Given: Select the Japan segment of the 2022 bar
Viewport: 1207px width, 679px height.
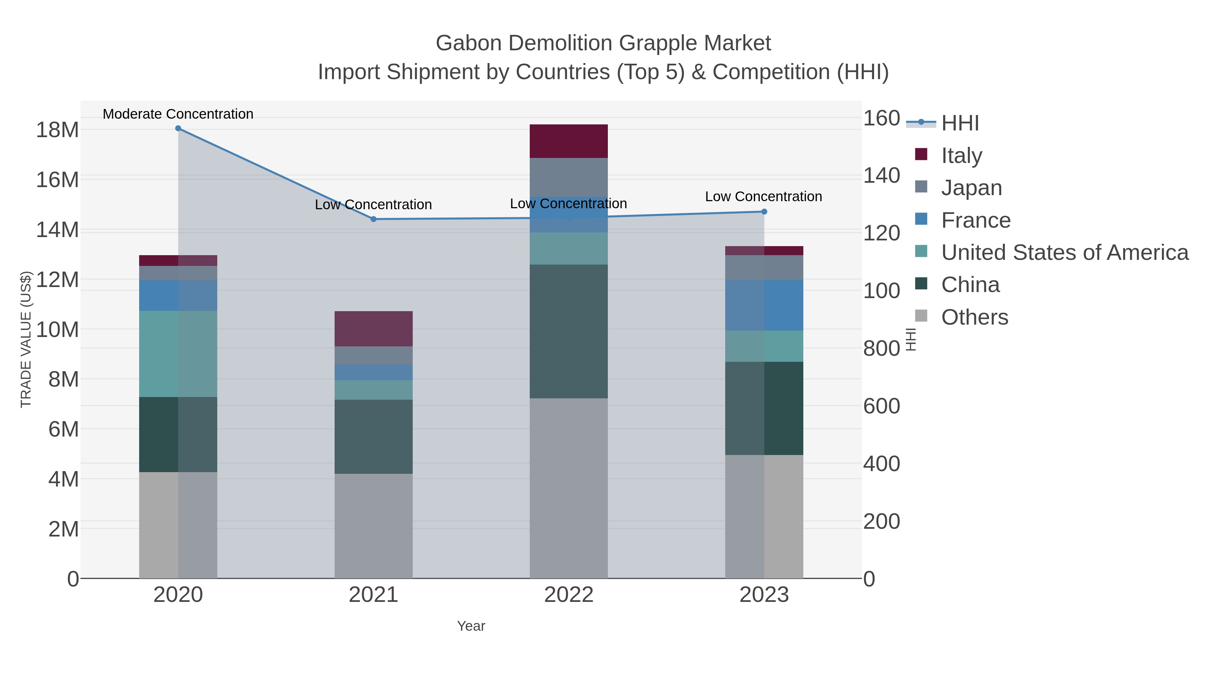Looking at the screenshot, I should click(x=569, y=177).
